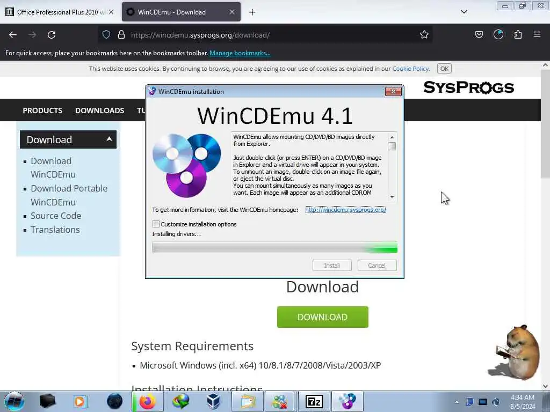Click the reading hamster desktop mascot
Image resolution: width=550 pixels, height=412 pixels.
click(514, 352)
